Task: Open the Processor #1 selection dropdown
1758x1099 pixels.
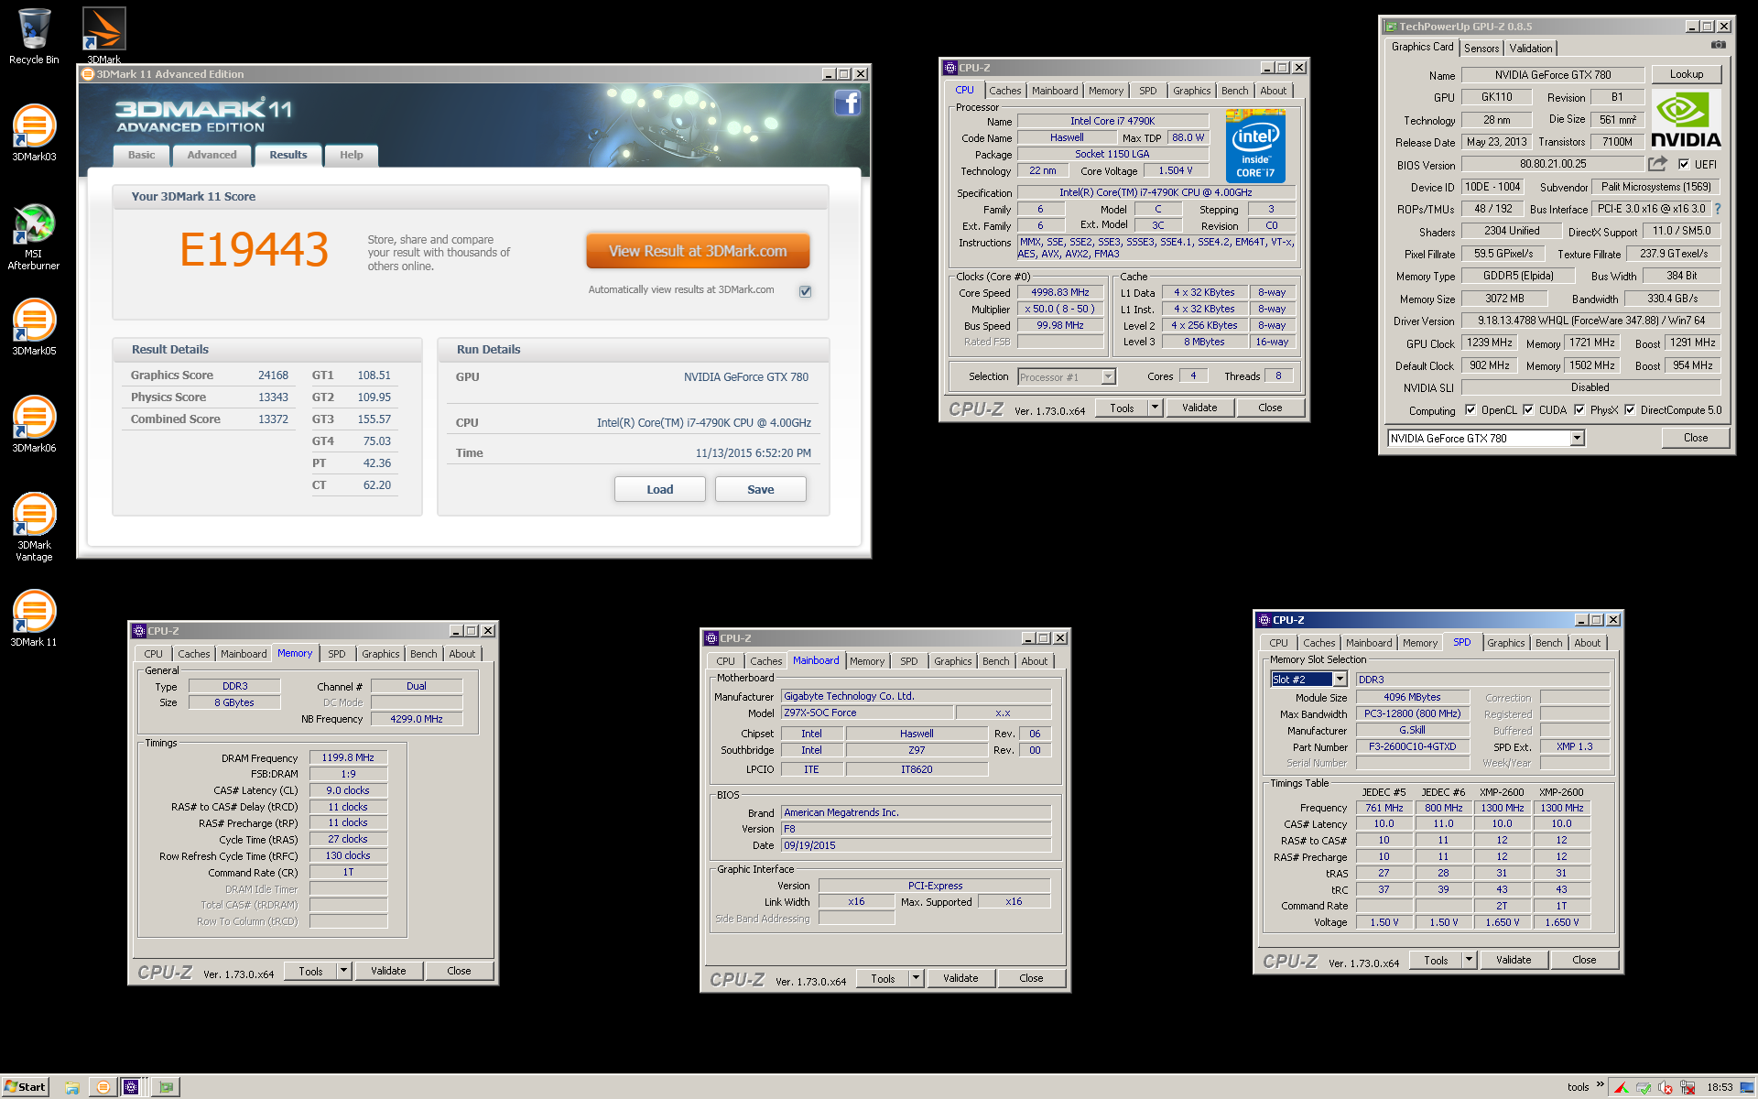Action: [x=1108, y=377]
